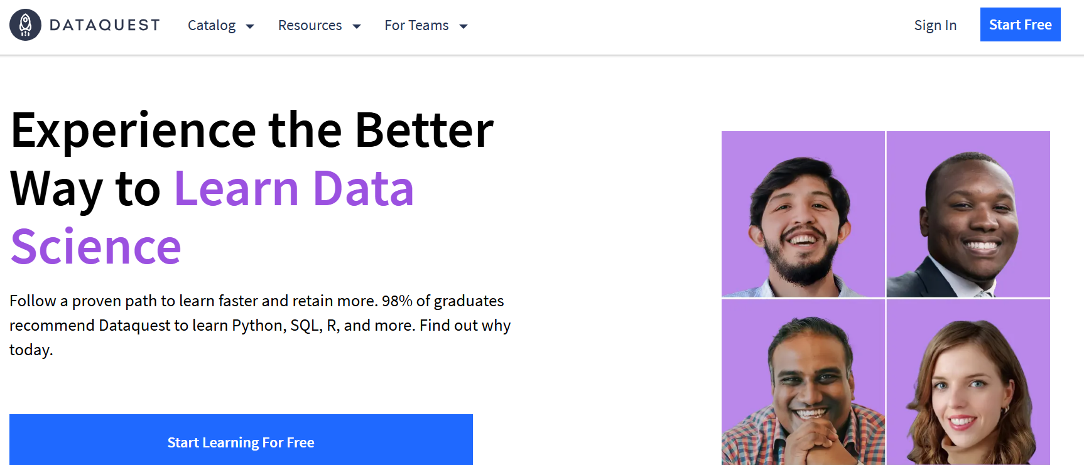Select the photo of the man in a suit

pos(968,214)
